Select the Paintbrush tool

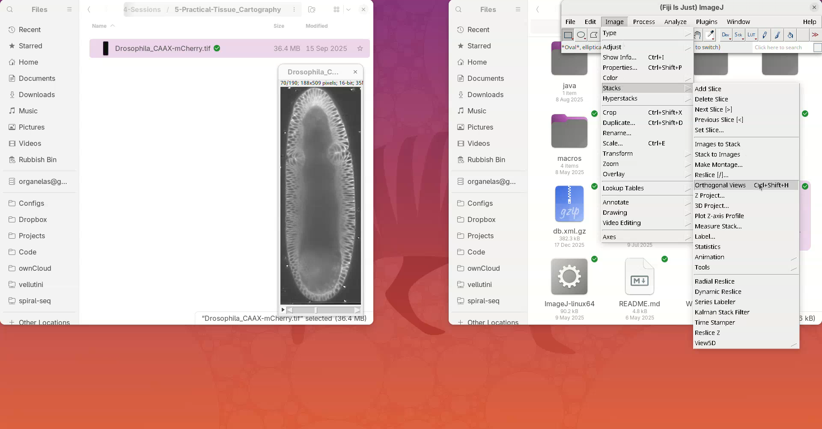777,35
